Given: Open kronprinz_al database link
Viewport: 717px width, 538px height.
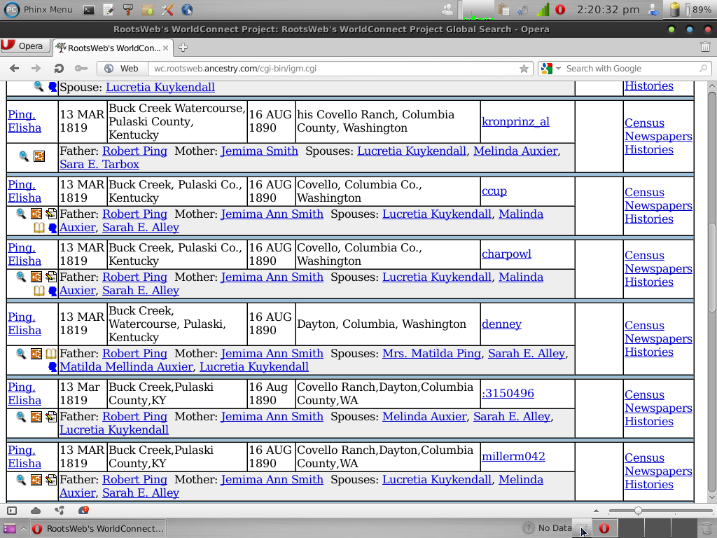Looking at the screenshot, I should [x=515, y=122].
